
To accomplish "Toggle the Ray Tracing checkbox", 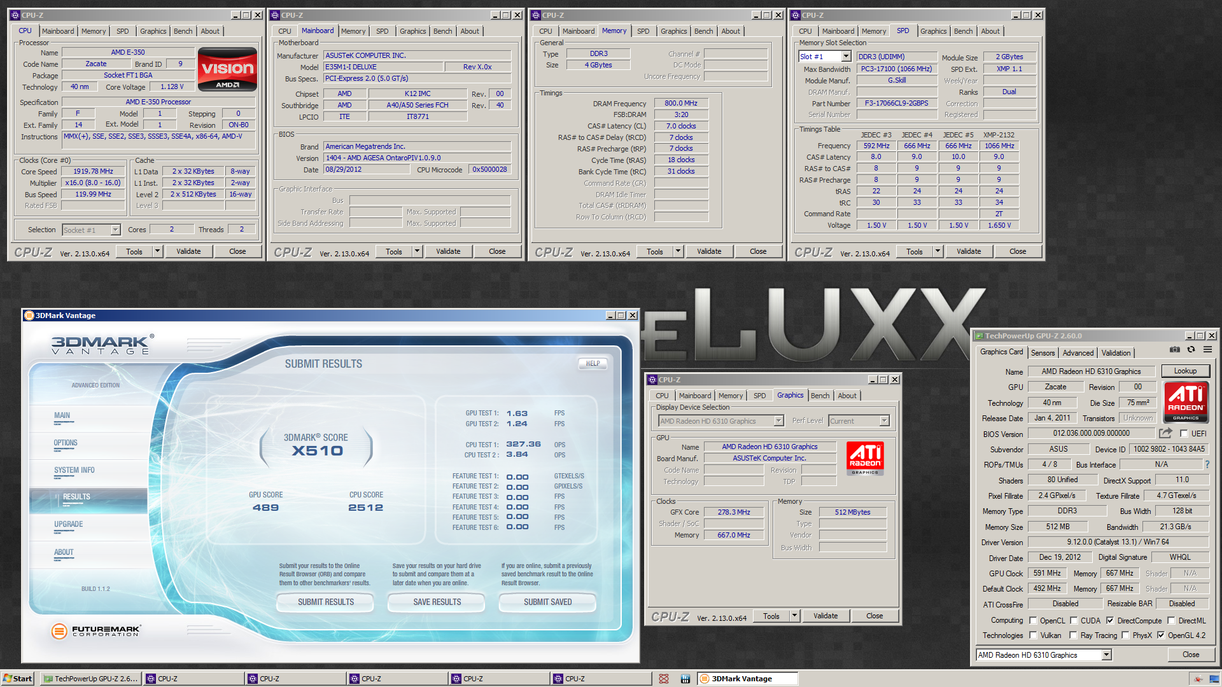I will [x=1074, y=635].
